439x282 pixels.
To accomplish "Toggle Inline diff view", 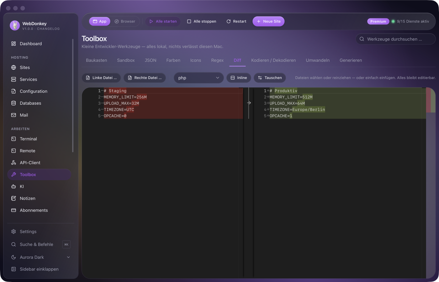I will click(239, 78).
